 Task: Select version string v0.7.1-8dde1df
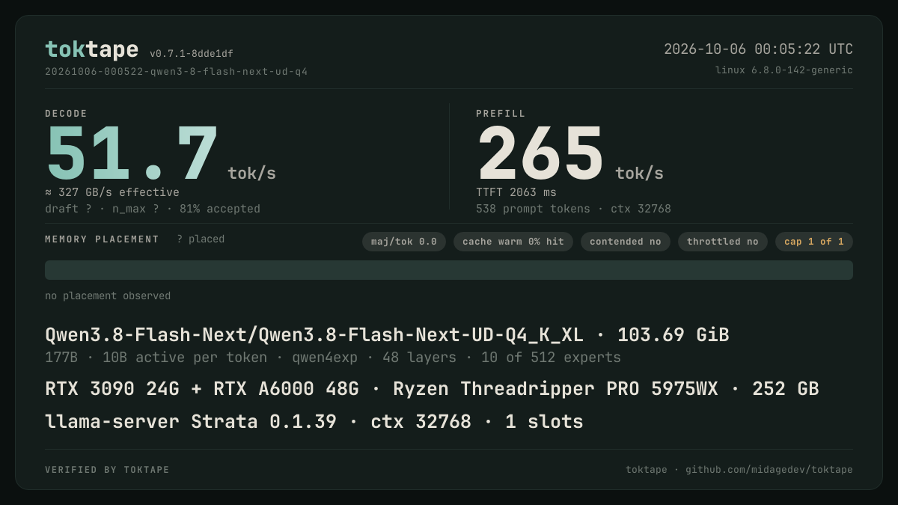click(192, 54)
